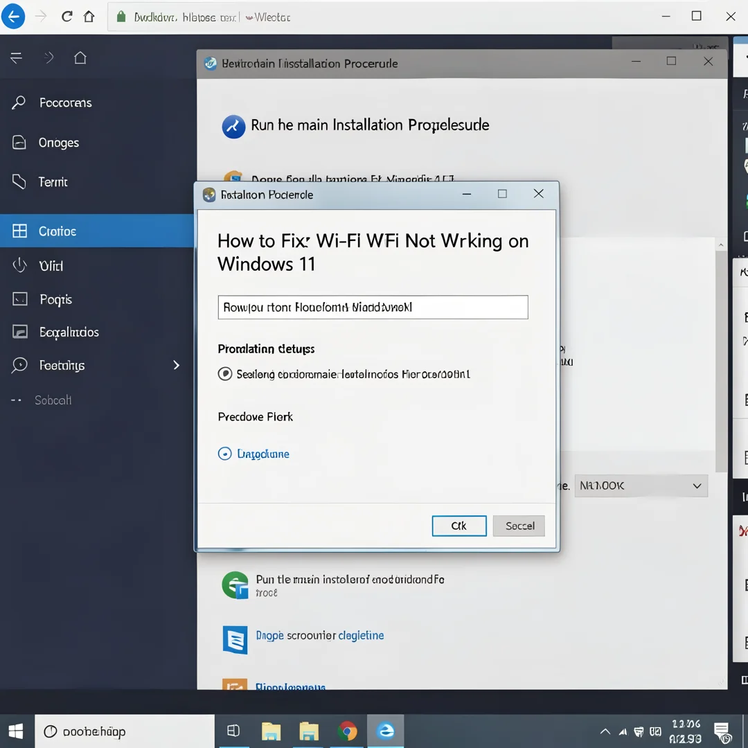The width and height of the screenshot is (748, 748).
Task: Confirm with the Ctk button
Action: [459, 526]
